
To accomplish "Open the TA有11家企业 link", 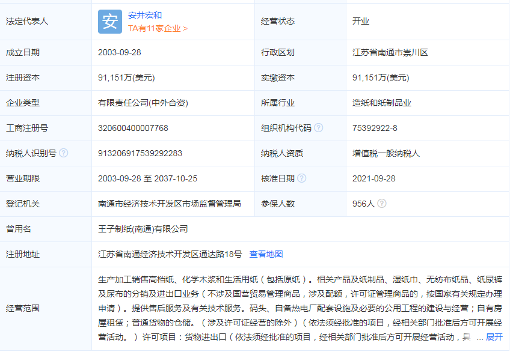I will [158, 28].
